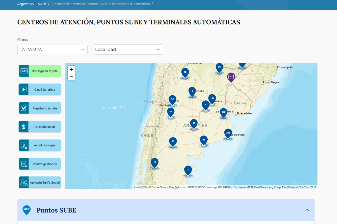The image size is (337, 224).
Task: Click the SUBE card icon beside Conseguí tu tarjeta
Action: [x=24, y=71]
